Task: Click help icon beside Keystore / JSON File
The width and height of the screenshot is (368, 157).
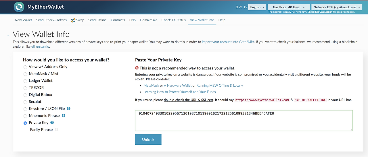Action: point(69,108)
